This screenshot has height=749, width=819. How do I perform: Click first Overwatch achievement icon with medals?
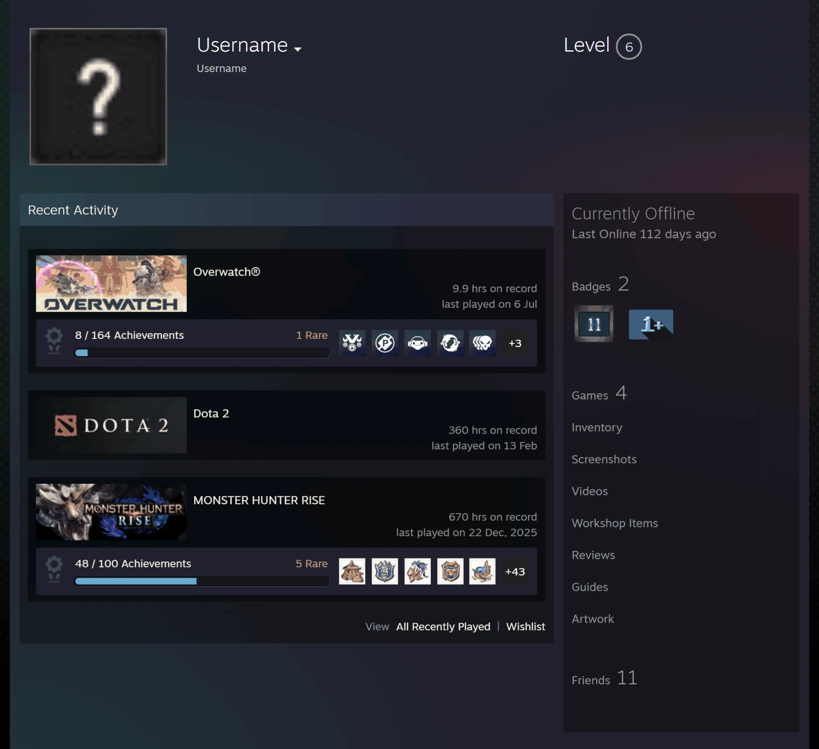coord(352,343)
